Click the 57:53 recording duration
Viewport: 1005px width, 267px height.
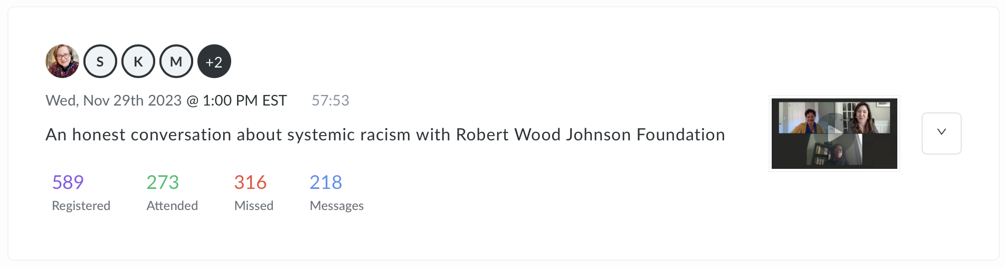[x=330, y=100]
